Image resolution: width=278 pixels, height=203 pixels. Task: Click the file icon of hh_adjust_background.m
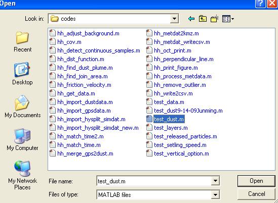52,33
